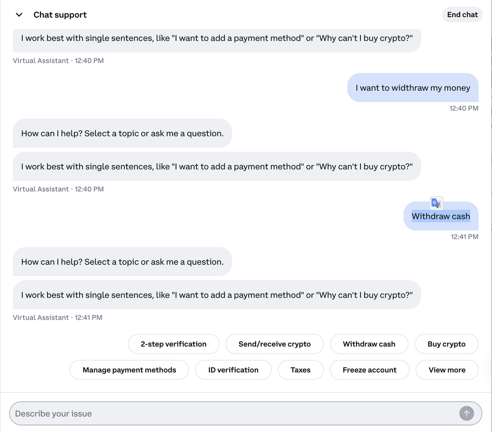Pick the Taxes topic chip
Image resolution: width=492 pixels, height=432 pixels.
pos(300,370)
